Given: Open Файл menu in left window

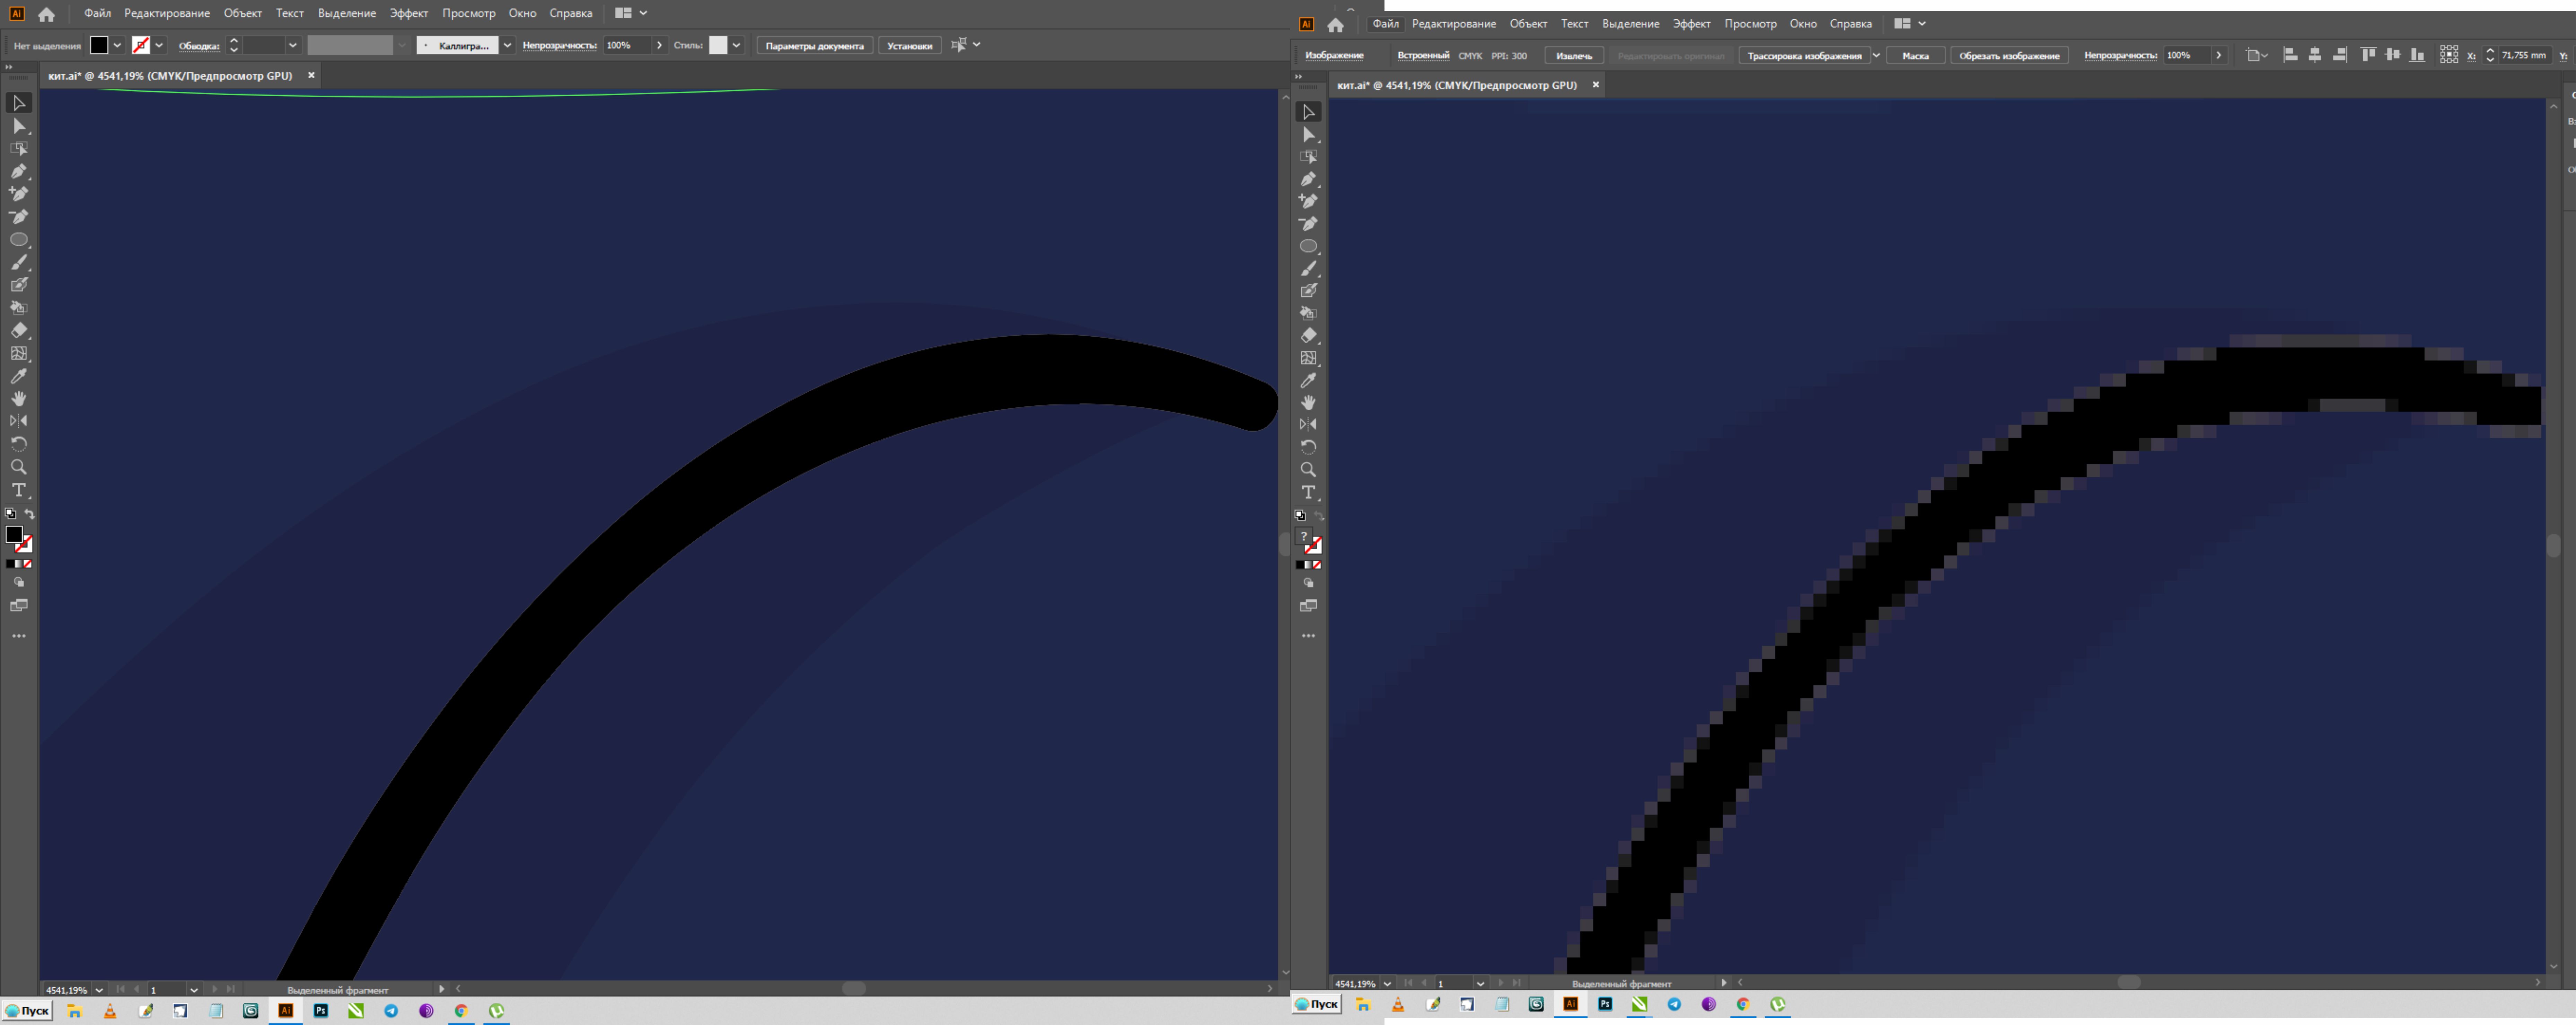Looking at the screenshot, I should 98,13.
